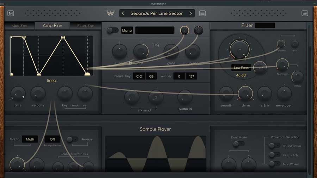Select the Amp Env tab
Viewport: 317px width, 178px height.
52,26
